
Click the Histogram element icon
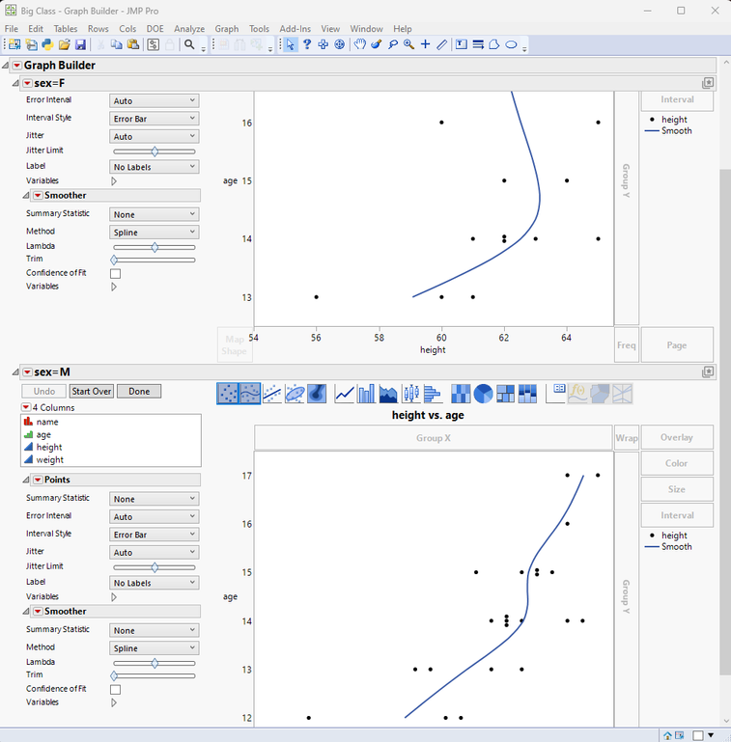click(433, 394)
